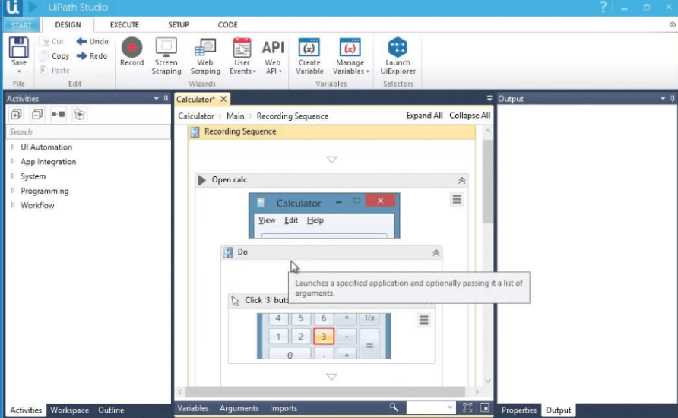This screenshot has height=418, width=678.
Task: Open the Click '3' button options menu icon
Action: (424, 320)
